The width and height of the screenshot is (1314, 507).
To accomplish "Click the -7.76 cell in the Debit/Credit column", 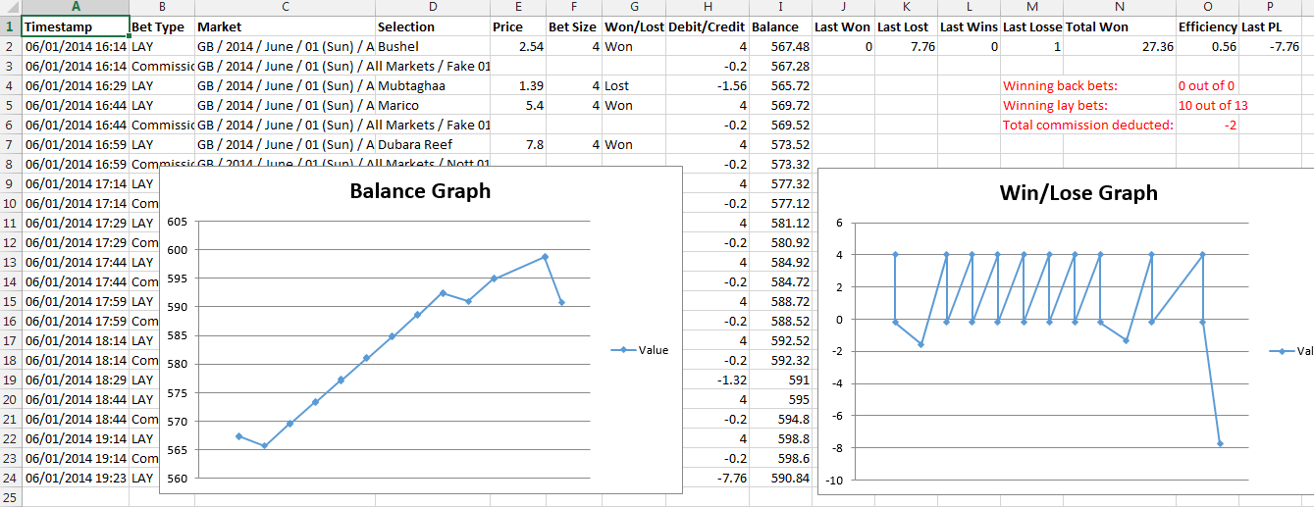I will [x=708, y=478].
